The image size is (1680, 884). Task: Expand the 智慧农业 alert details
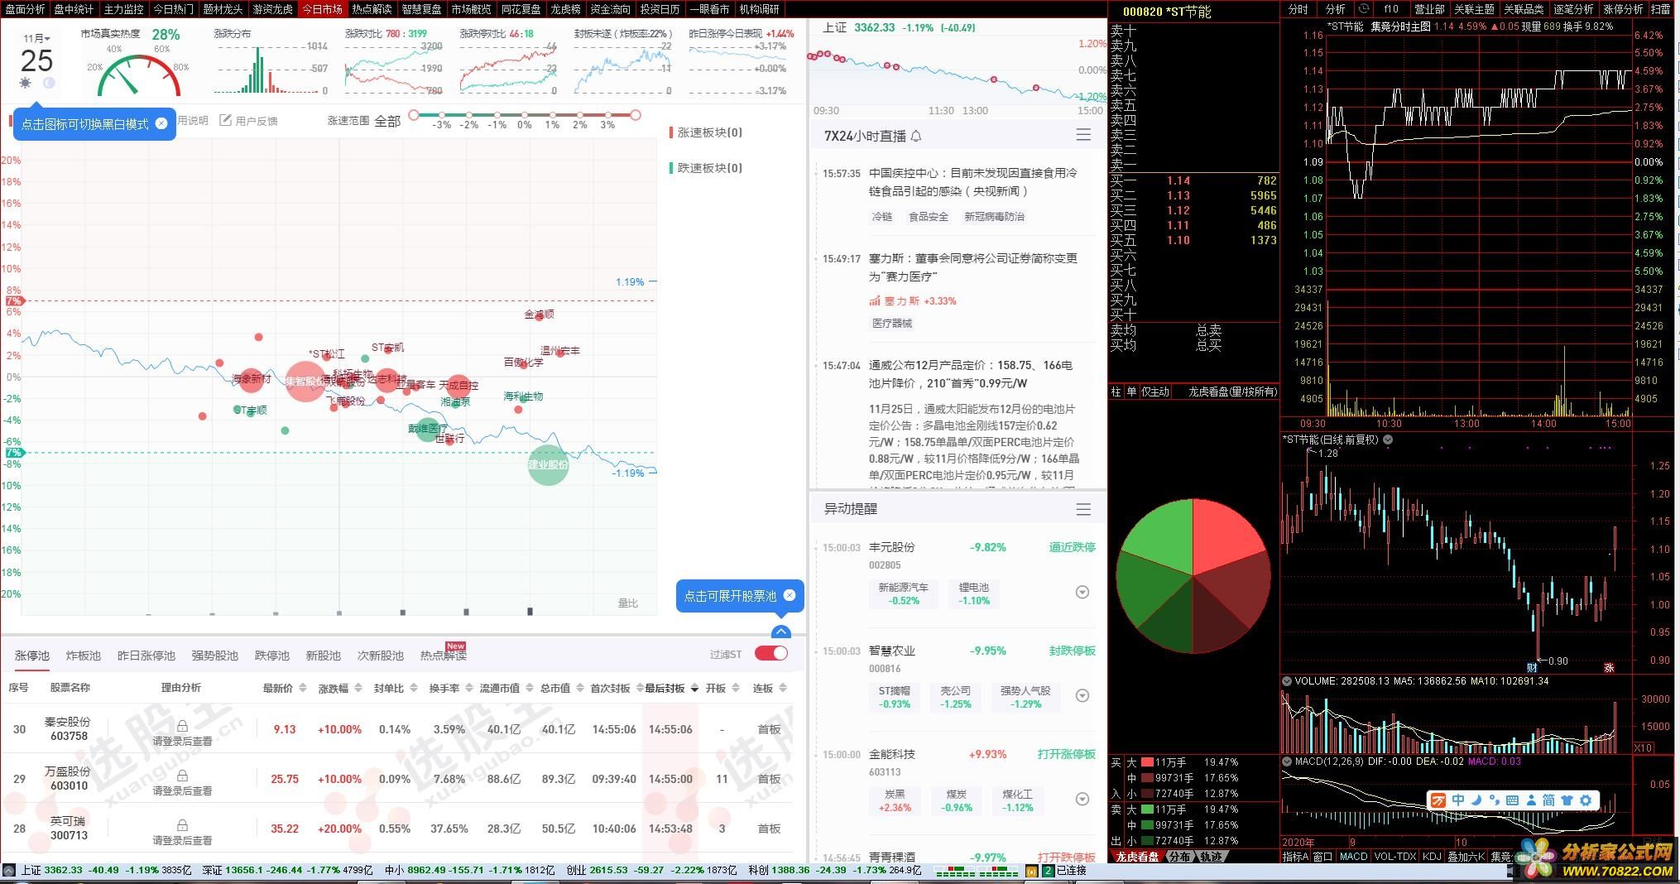(1082, 695)
